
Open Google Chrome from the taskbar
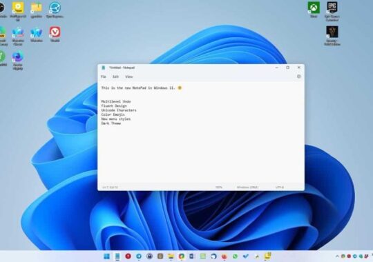pyautogui.click(x=182, y=256)
